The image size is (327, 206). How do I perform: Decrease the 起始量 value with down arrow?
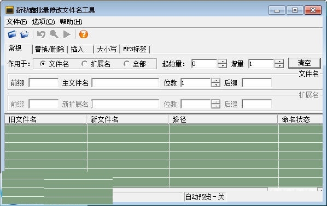(x=223, y=66)
